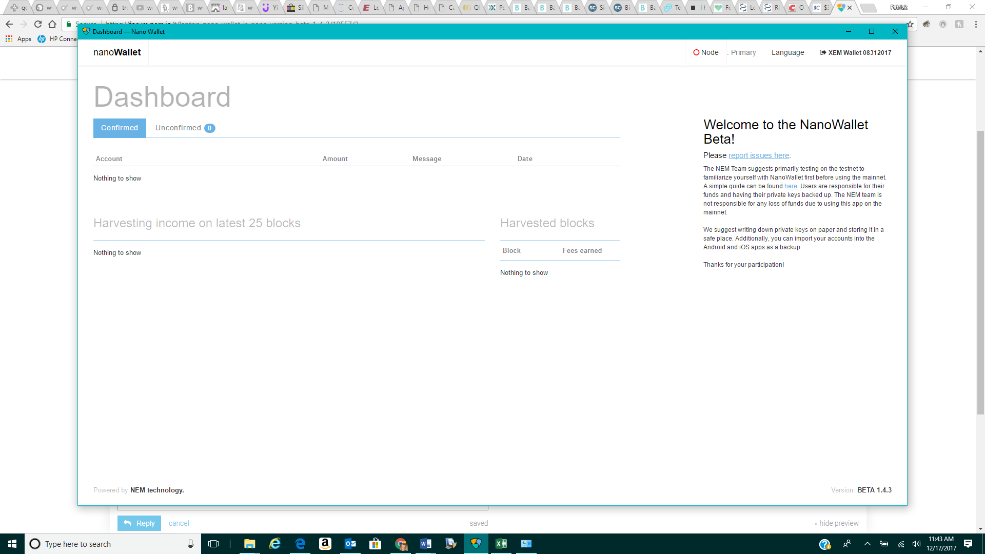Open File Explorer from taskbar
Image resolution: width=985 pixels, height=554 pixels.
(249, 544)
